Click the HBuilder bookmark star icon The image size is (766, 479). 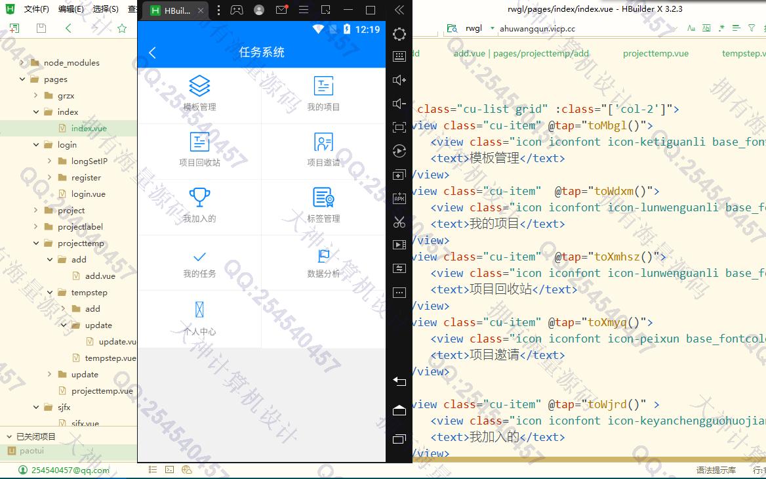[121, 28]
